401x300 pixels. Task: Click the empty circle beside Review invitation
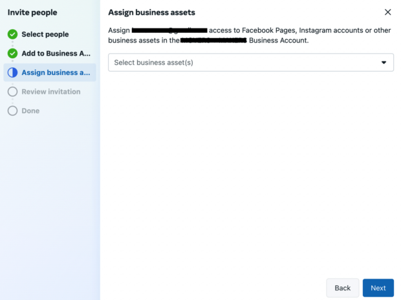[x=12, y=92]
